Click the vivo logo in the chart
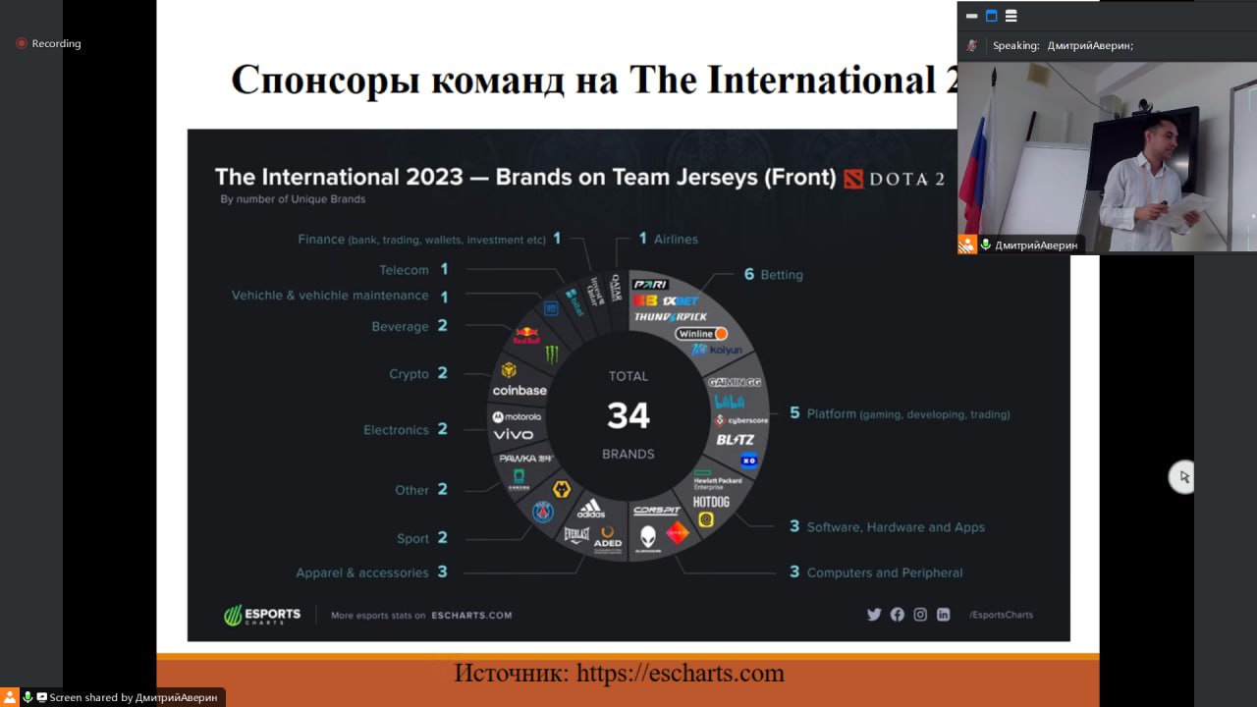The width and height of the screenshot is (1257, 707). tap(514, 434)
